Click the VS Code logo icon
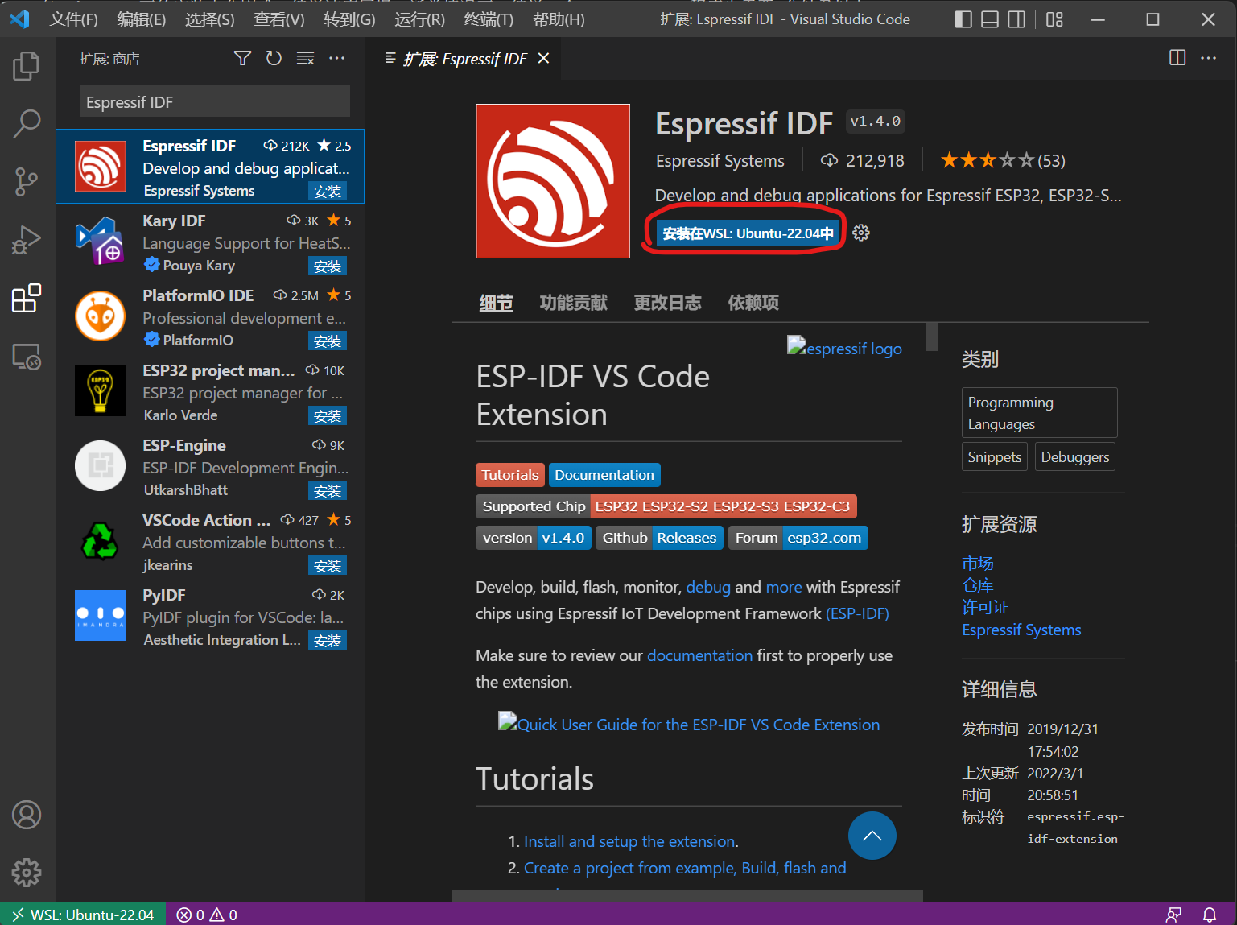Screen dimensions: 1237x925 [x=20, y=19]
